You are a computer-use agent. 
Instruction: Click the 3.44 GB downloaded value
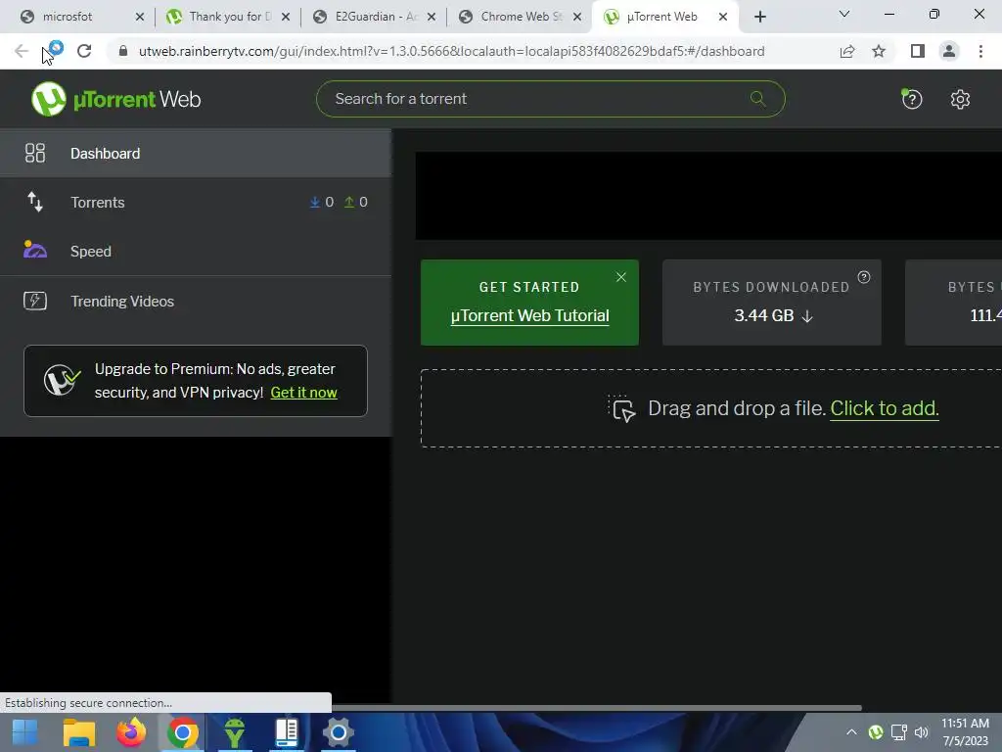(x=763, y=316)
